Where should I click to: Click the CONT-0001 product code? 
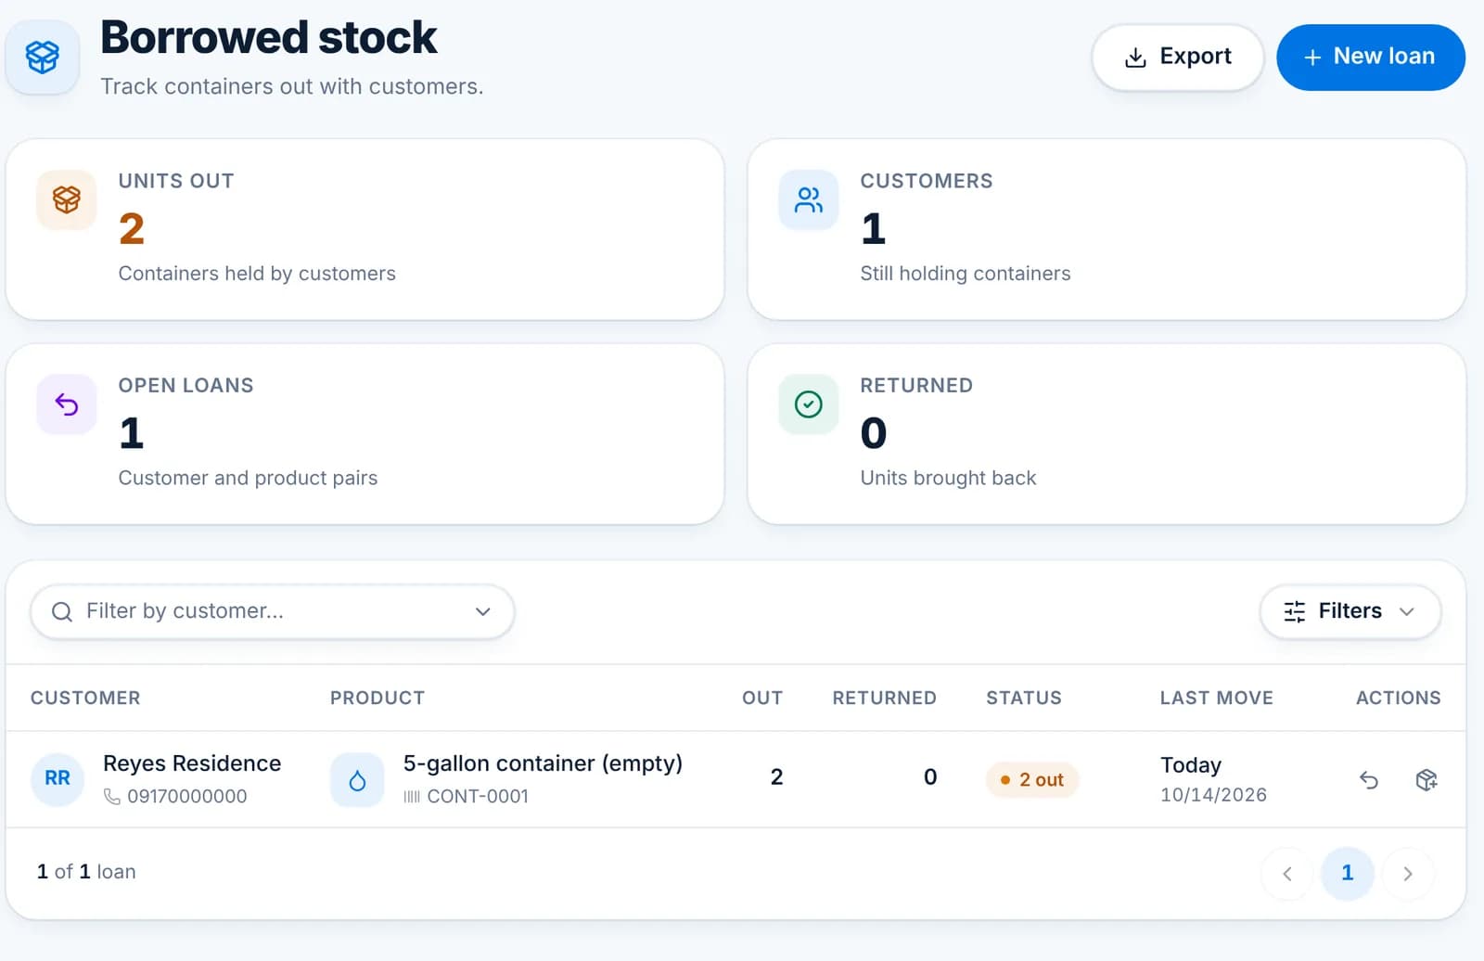tap(478, 796)
